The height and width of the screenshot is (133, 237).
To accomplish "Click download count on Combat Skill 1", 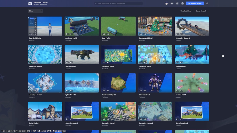I will tap(177, 91).
